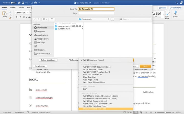This screenshot has height=114, width=184.
Task: Click the Back navigation arrow in dialog
Action: 35,19
